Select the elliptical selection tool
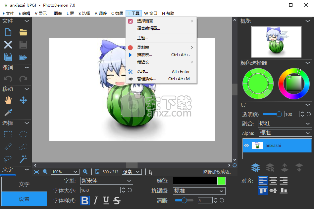Screen dimensions: 314x209 tap(23, 134)
